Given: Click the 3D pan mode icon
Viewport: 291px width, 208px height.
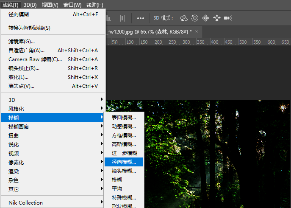Looking at the screenshot, I should point(205,18).
